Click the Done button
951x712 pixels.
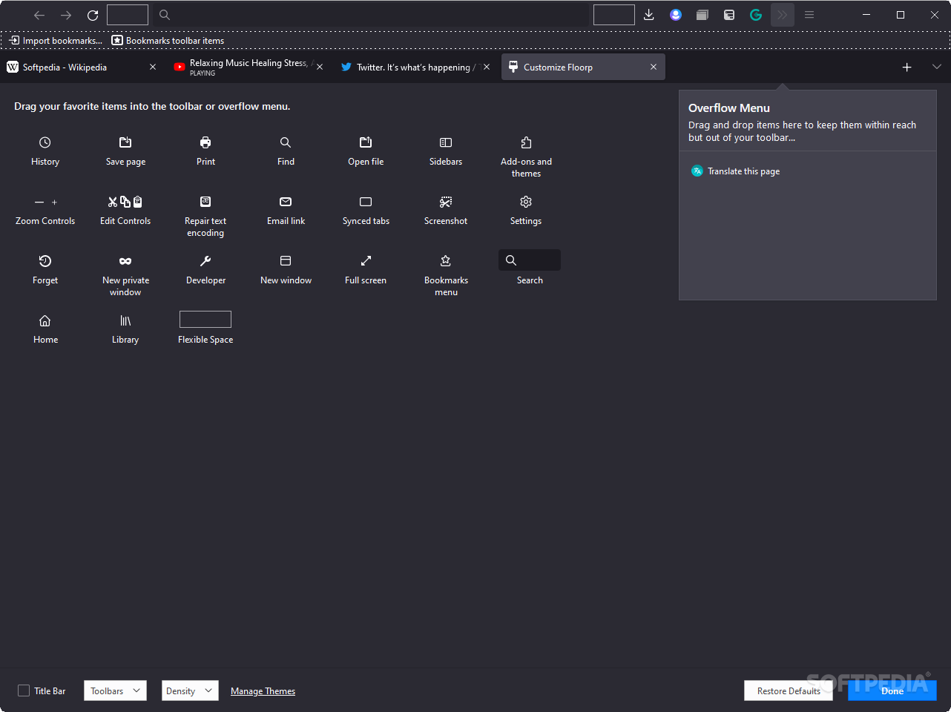click(892, 690)
